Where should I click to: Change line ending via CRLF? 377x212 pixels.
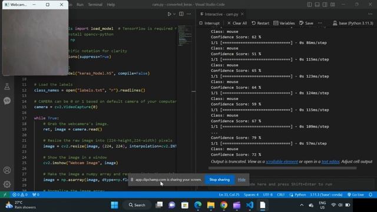pyautogui.click(x=280, y=195)
